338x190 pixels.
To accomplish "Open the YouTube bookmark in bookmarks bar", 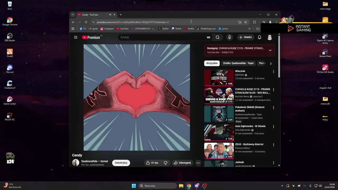I will click(x=123, y=28).
